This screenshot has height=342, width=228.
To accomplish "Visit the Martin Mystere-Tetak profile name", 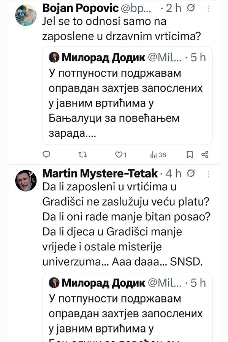I will tap(100, 173).
